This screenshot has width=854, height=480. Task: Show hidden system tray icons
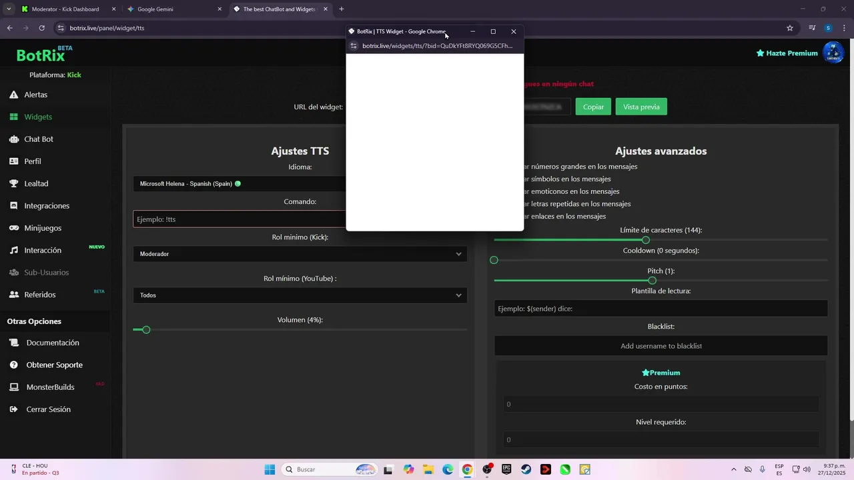point(734,469)
